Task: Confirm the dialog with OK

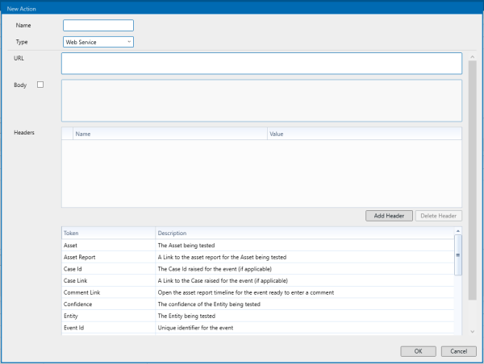Action: coord(418,351)
